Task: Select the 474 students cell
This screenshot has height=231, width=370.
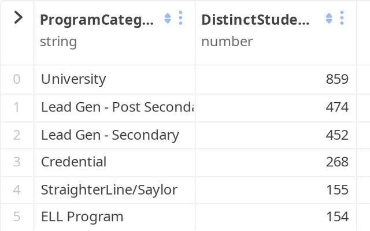Action: [337, 107]
